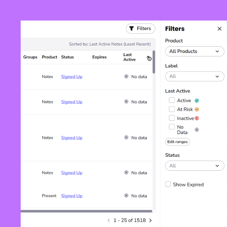The height and width of the screenshot is (227, 227).
Task: Click the Edit ranges button
Action: point(177,142)
